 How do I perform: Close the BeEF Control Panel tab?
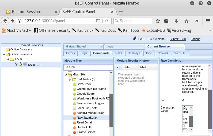tap(112, 12)
